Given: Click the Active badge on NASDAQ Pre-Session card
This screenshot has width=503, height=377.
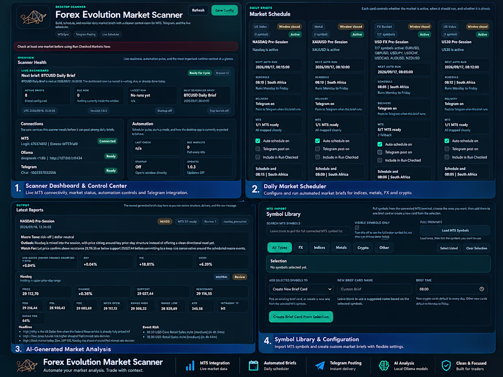Looking at the screenshot, I should click(x=295, y=34).
